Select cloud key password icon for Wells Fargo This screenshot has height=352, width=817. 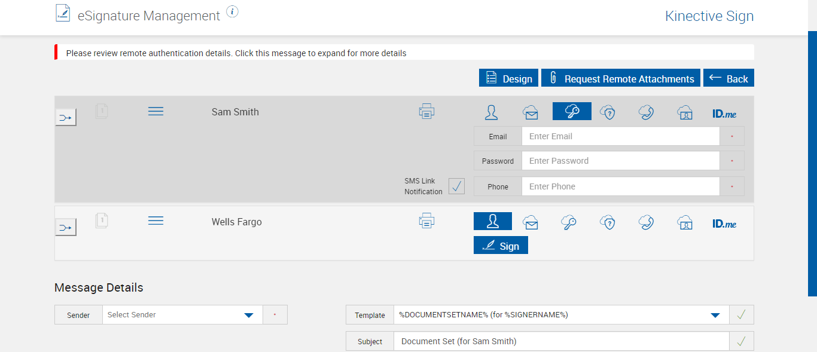[569, 222]
